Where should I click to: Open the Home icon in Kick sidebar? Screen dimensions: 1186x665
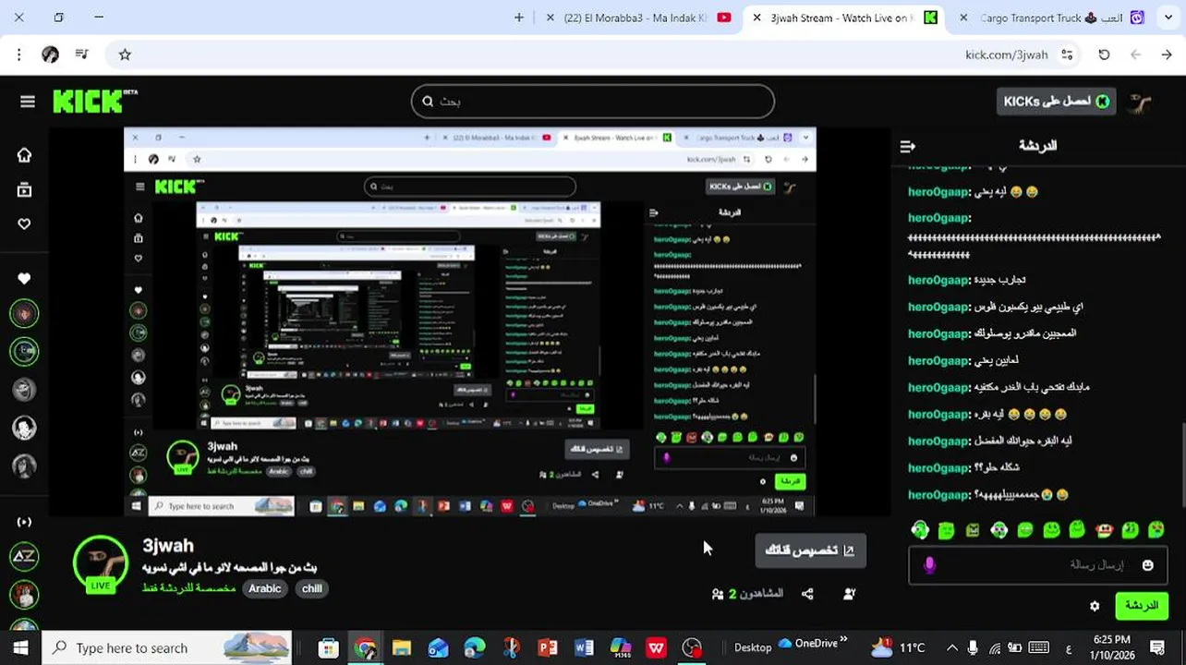coord(24,155)
